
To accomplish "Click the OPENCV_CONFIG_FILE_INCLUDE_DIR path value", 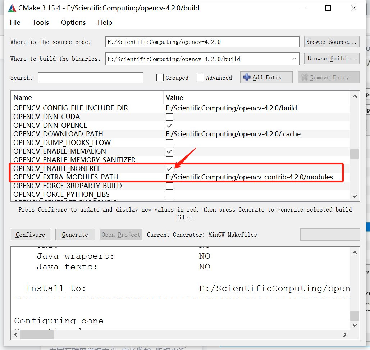I will (231, 108).
